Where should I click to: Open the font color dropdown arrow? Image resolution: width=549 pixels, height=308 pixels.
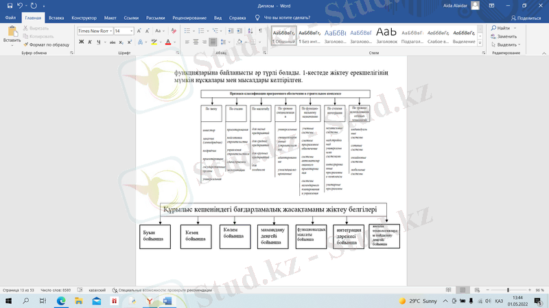175,42
